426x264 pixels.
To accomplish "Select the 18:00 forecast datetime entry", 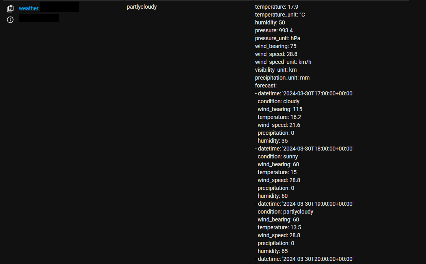I will (x=304, y=149).
